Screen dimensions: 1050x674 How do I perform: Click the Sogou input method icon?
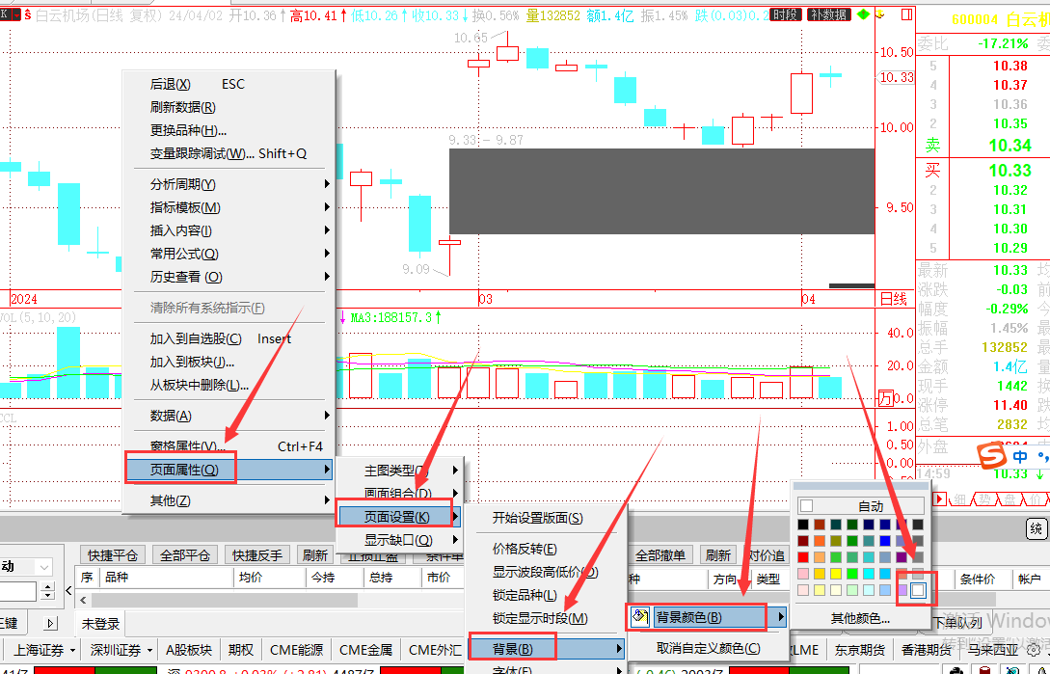pos(992,455)
